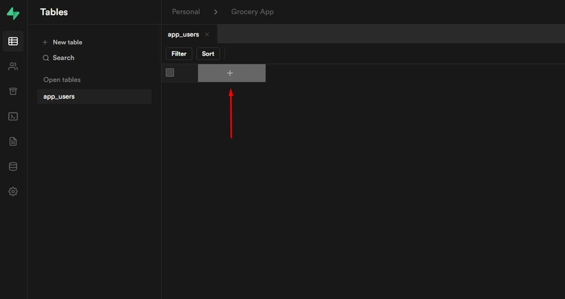
Task: Select app_users in Open tables list
Action: pos(95,97)
